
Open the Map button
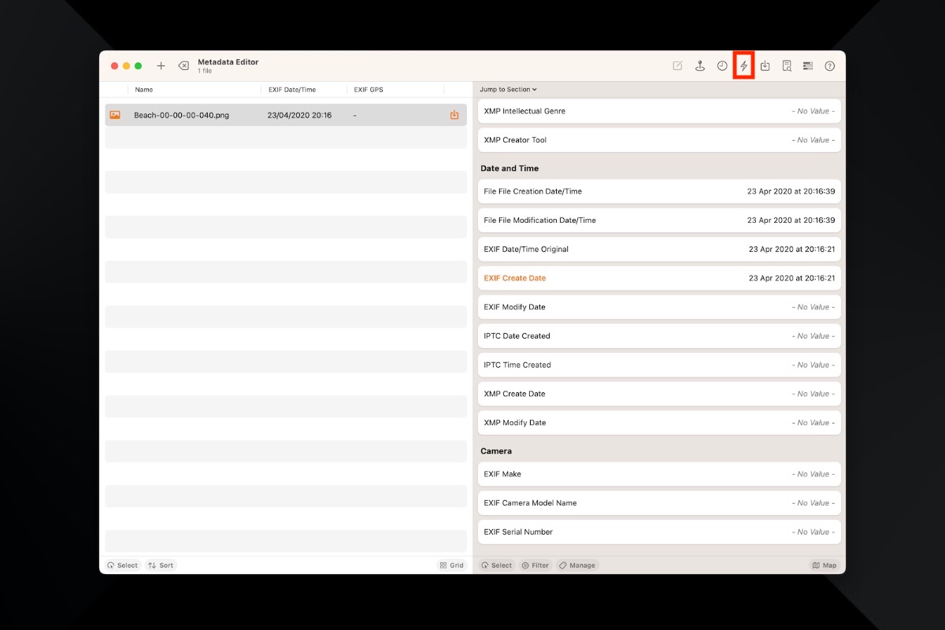pyautogui.click(x=825, y=565)
